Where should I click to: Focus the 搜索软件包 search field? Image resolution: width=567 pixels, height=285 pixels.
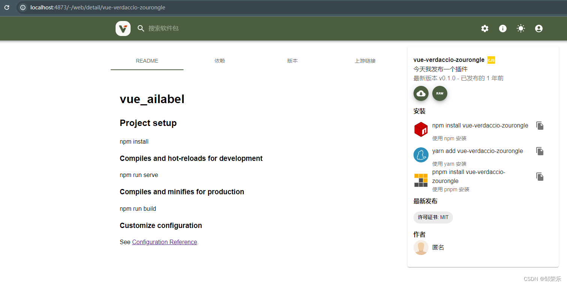pos(164,28)
